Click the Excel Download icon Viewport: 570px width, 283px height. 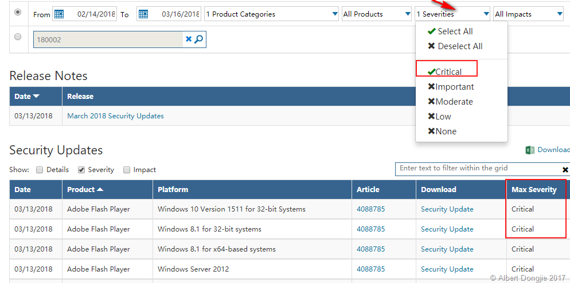click(530, 150)
